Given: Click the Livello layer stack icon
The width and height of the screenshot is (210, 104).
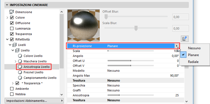Looking at the screenshot, I should (x=17, y=50).
